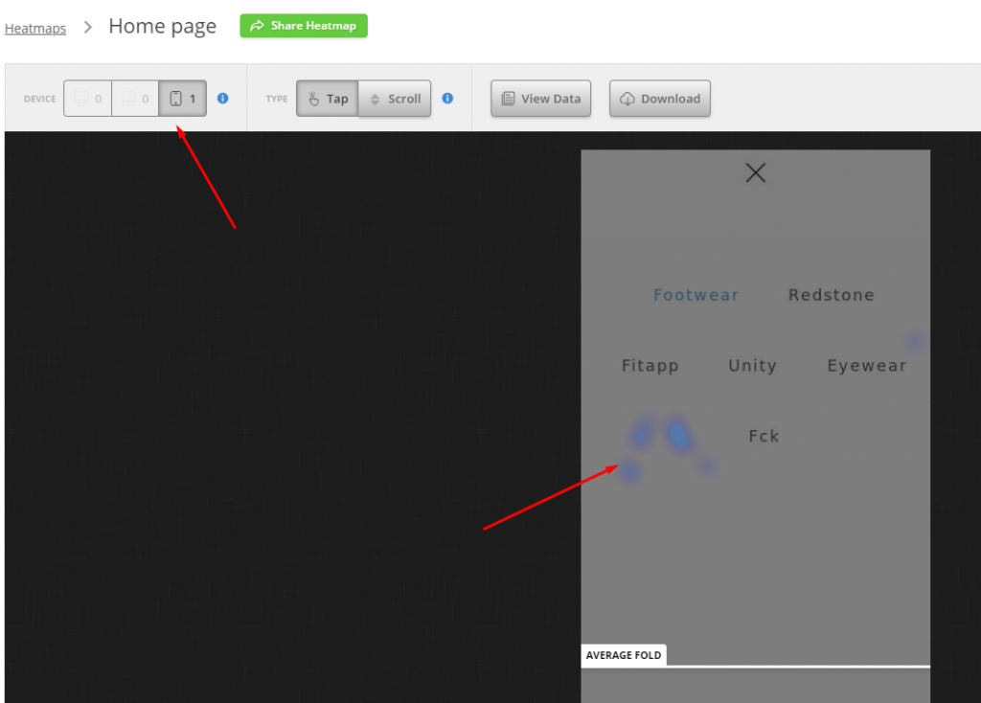981x703 pixels.
Task: Click the brightest blue tap hotspot
Action: click(678, 435)
